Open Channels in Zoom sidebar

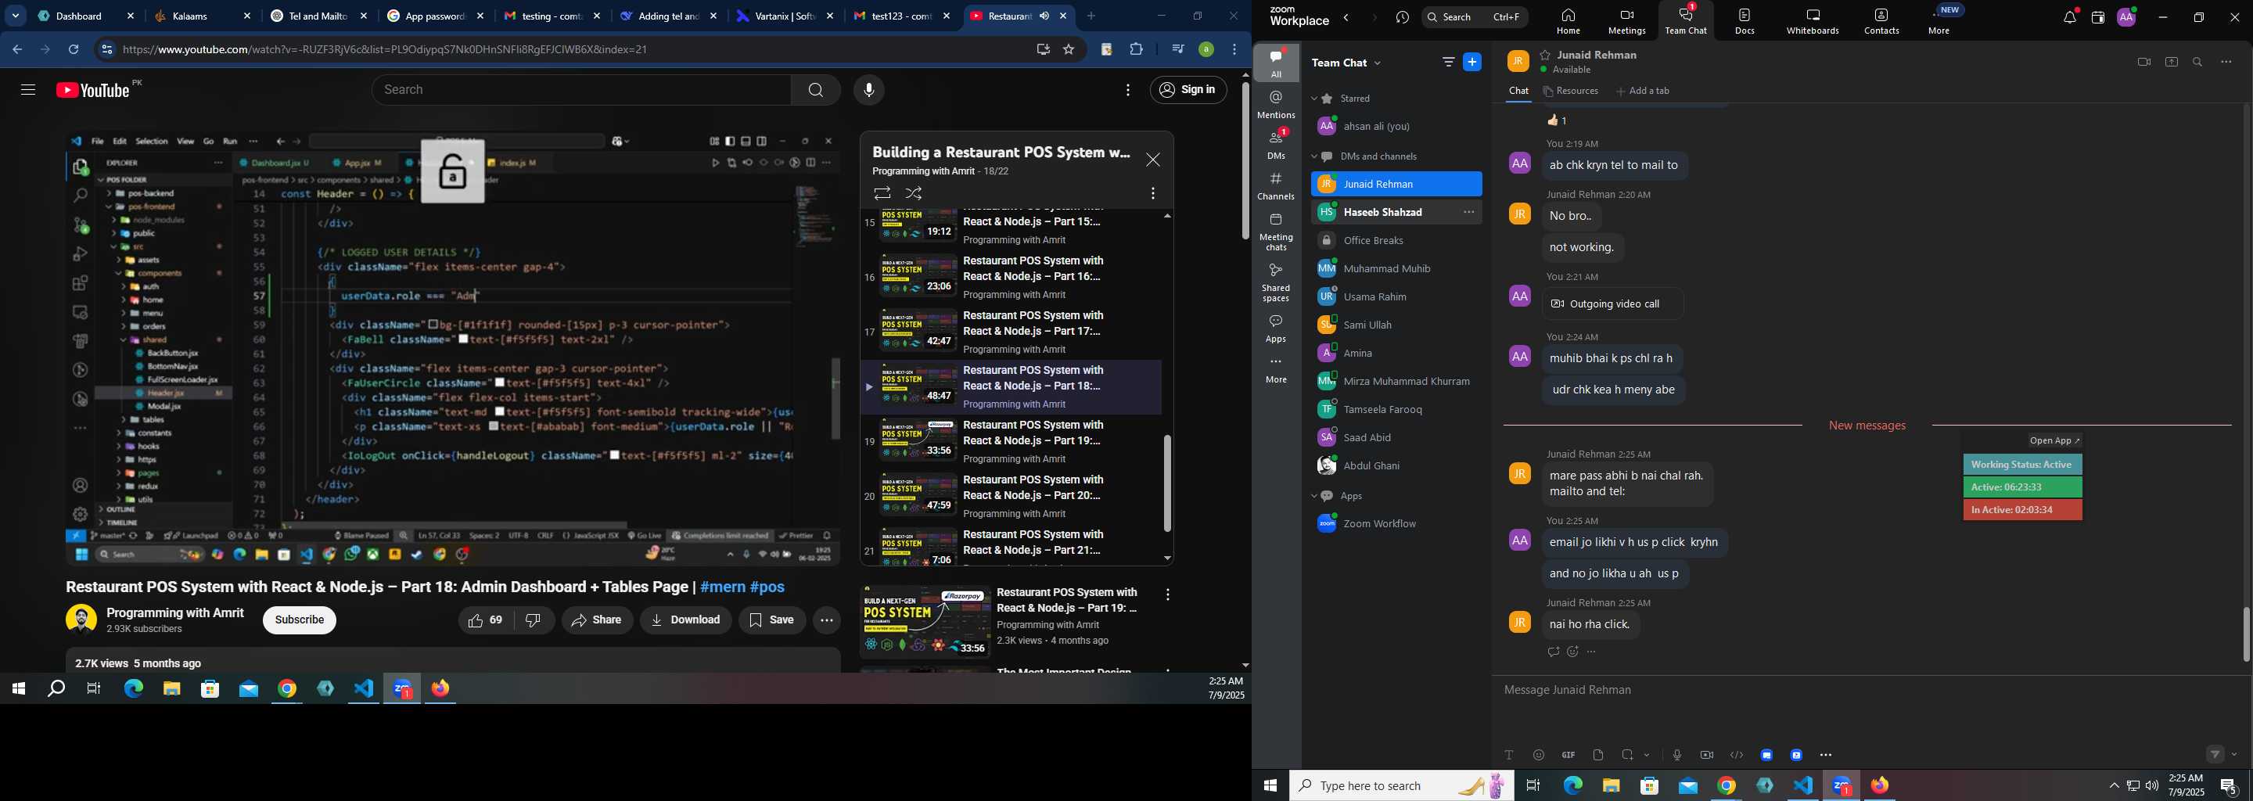pos(1276,186)
